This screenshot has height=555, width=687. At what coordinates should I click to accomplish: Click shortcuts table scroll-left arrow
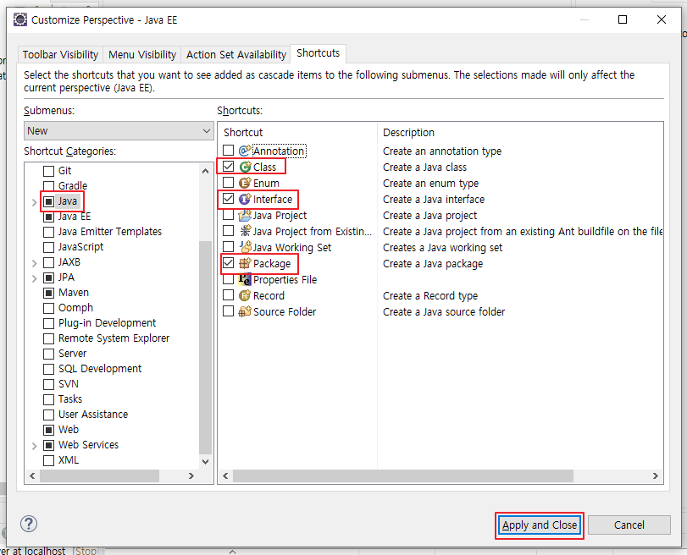click(225, 475)
